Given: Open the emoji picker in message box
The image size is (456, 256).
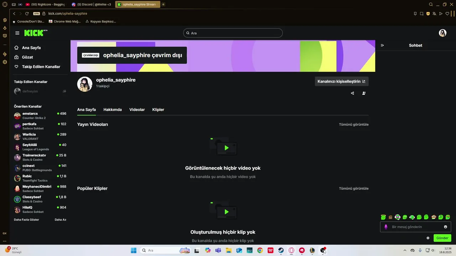Looking at the screenshot, I should tap(445, 227).
